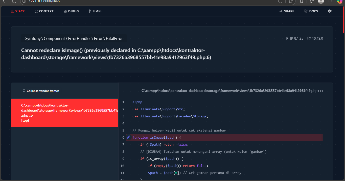Viewport: 345px width, 181px height.
Task: Open the Ignition settings gear
Action: point(330,11)
